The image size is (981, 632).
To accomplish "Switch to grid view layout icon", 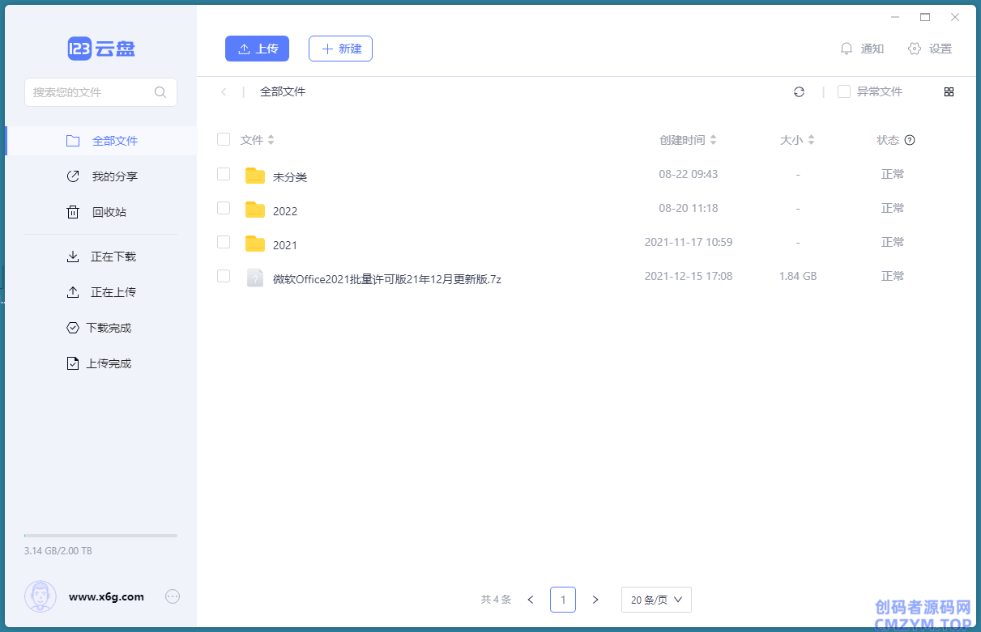I will [x=949, y=92].
